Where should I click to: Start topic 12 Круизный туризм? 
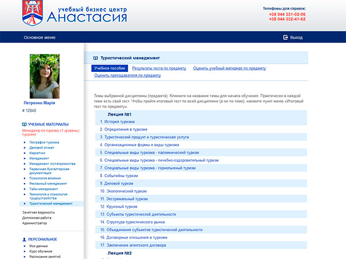coord(119,206)
